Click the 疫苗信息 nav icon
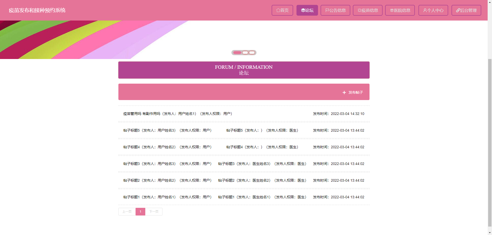The height and width of the screenshot is (235, 492). point(360,10)
